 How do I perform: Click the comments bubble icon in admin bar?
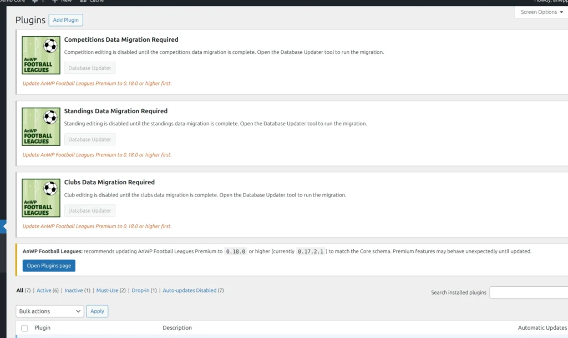pyautogui.click(x=35, y=2)
